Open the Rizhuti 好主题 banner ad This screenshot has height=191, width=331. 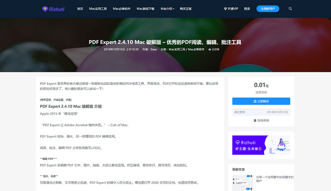261,145
